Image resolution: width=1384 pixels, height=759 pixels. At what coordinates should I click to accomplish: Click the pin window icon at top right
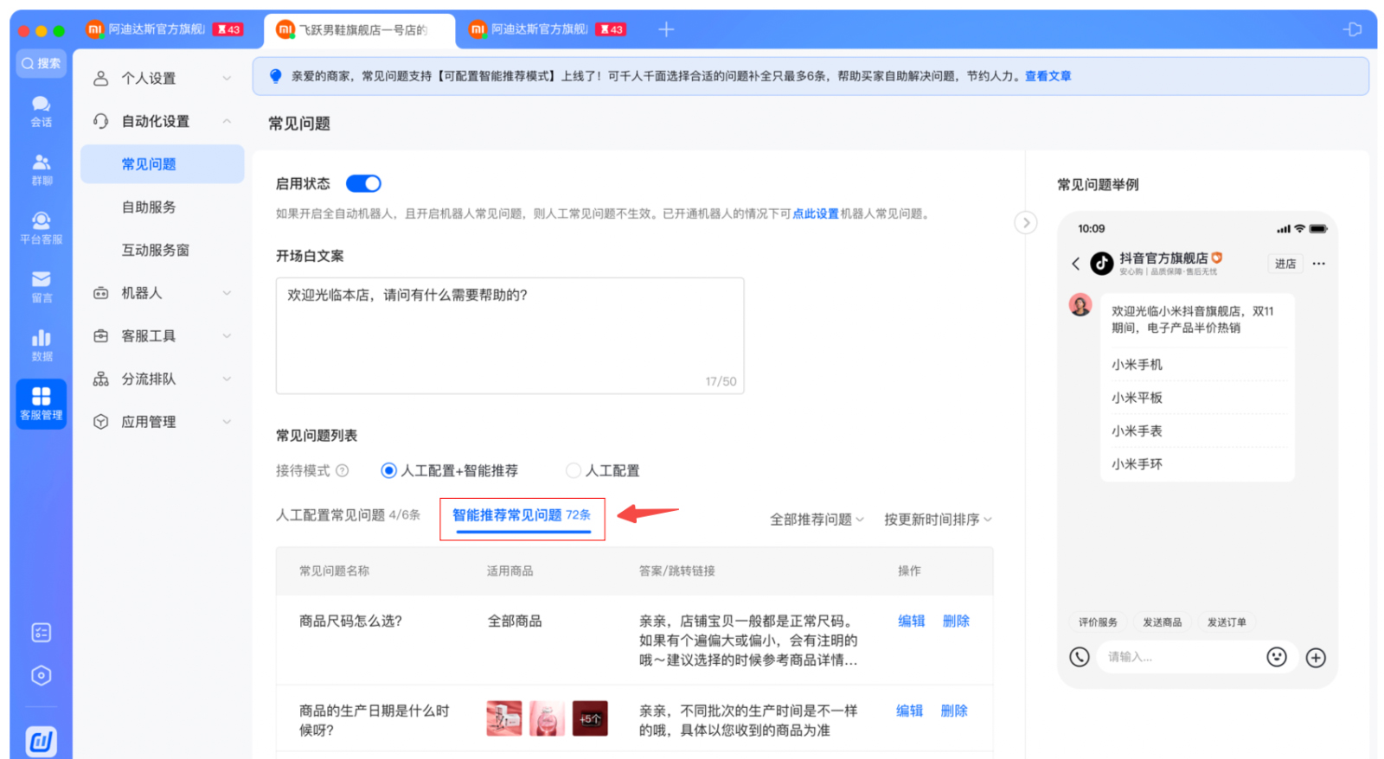(1352, 29)
